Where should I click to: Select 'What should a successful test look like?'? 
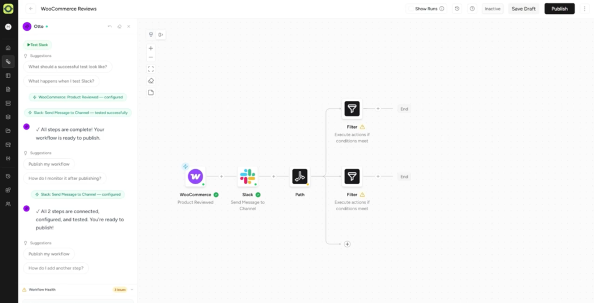click(67, 67)
